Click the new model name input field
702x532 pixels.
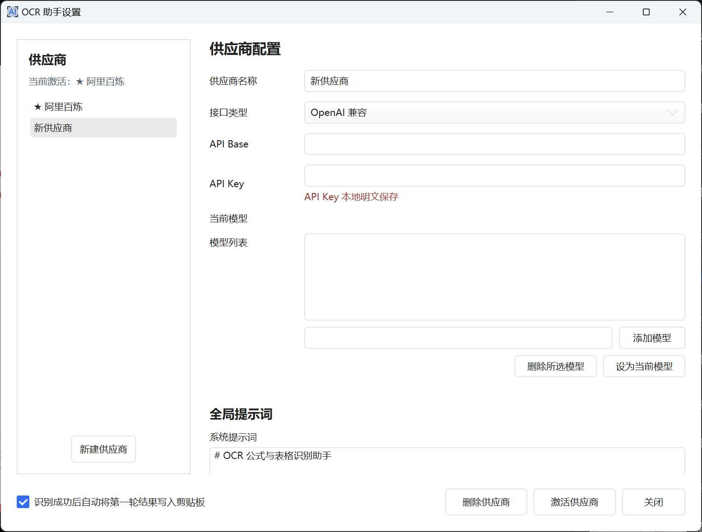pyautogui.click(x=458, y=338)
